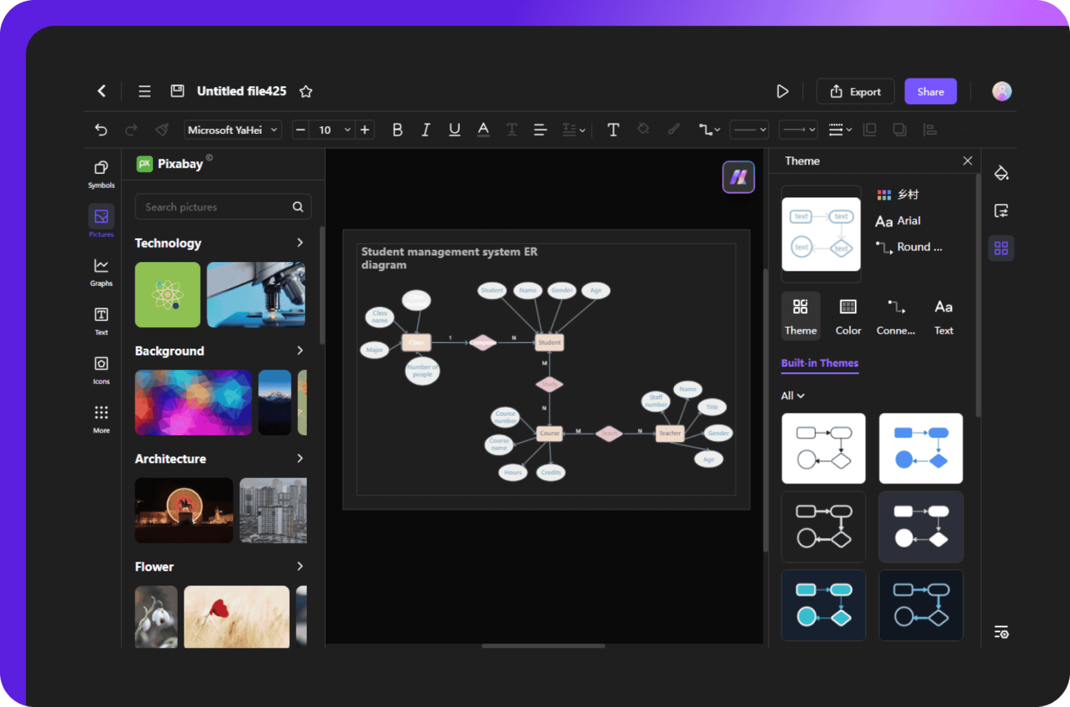1070x707 pixels.
Task: Select the red poppy Flower thumbnail
Action: pyautogui.click(x=237, y=617)
